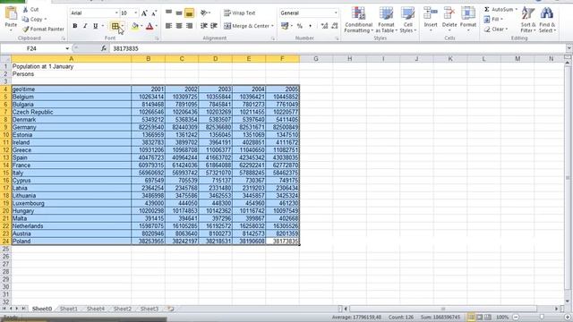This screenshot has height=322, width=573.
Task: Align text left
Action: [168, 26]
